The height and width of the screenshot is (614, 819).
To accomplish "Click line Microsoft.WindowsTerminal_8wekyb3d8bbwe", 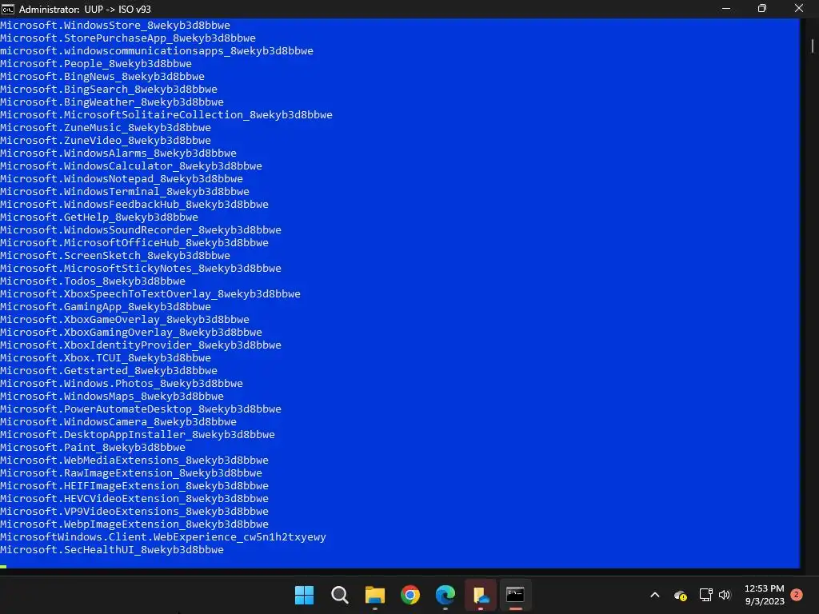I will click(x=125, y=192).
